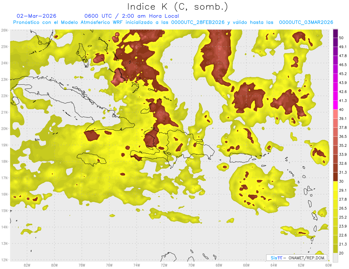Click the 24N latitude tick label
Screen dimensions: 349x269
pos(4,63)
